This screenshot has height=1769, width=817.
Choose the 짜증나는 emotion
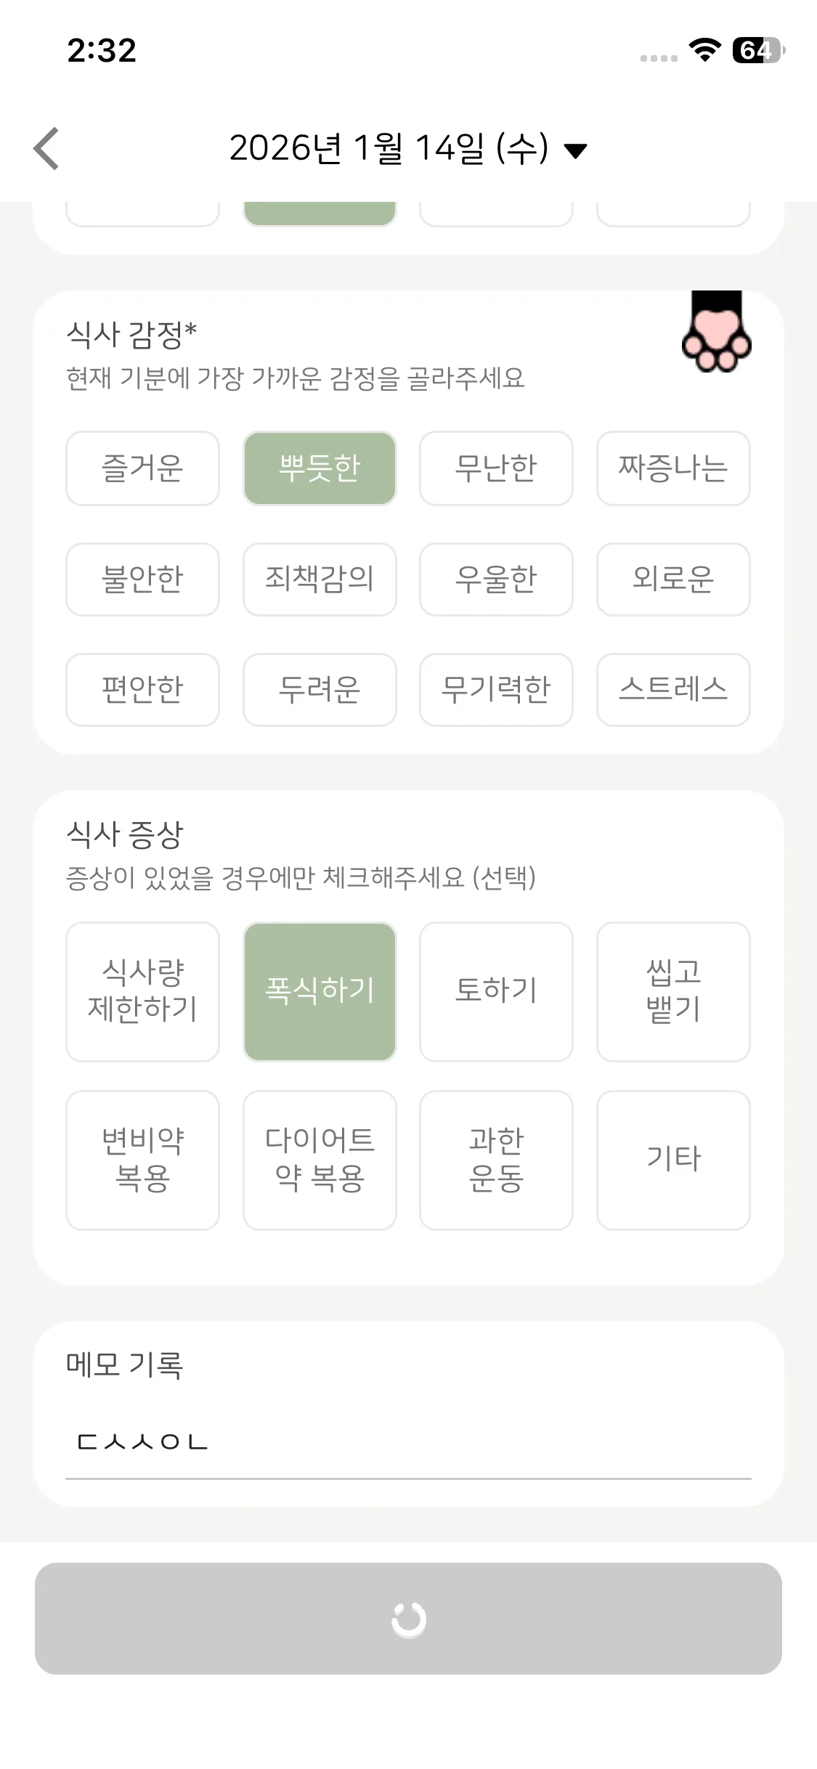[x=673, y=468]
